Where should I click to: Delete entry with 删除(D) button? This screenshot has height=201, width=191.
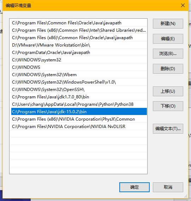[168, 69]
